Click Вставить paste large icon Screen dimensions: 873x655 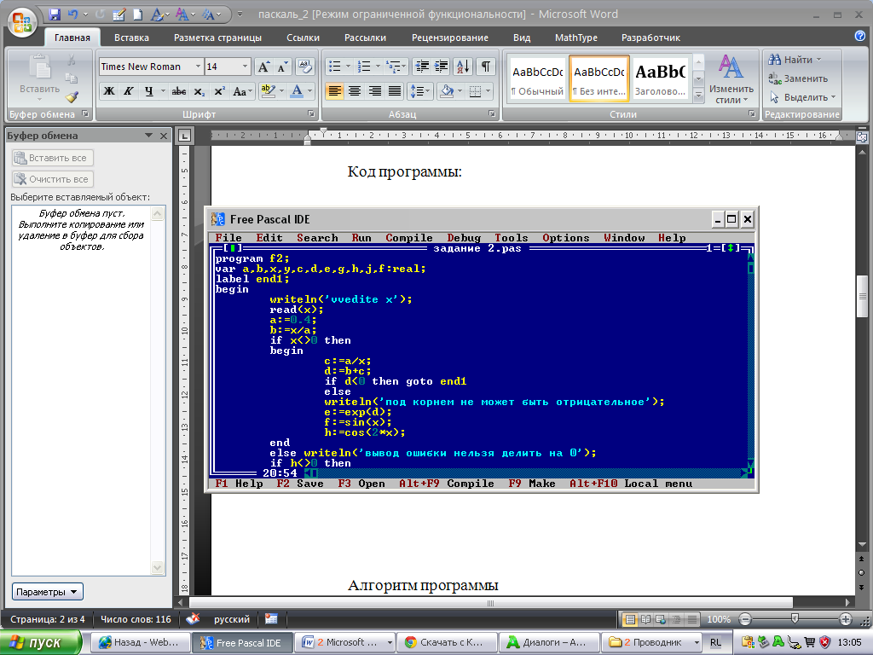pyautogui.click(x=39, y=78)
